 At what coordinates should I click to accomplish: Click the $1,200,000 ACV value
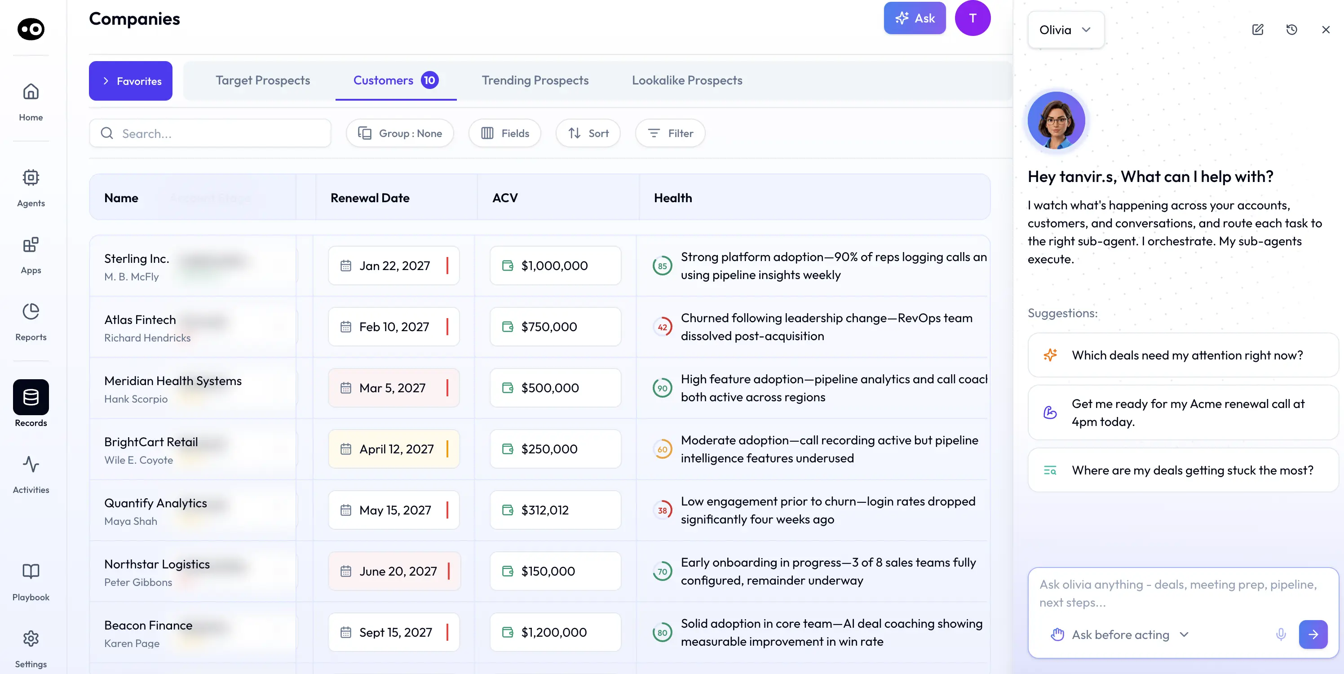(555, 632)
